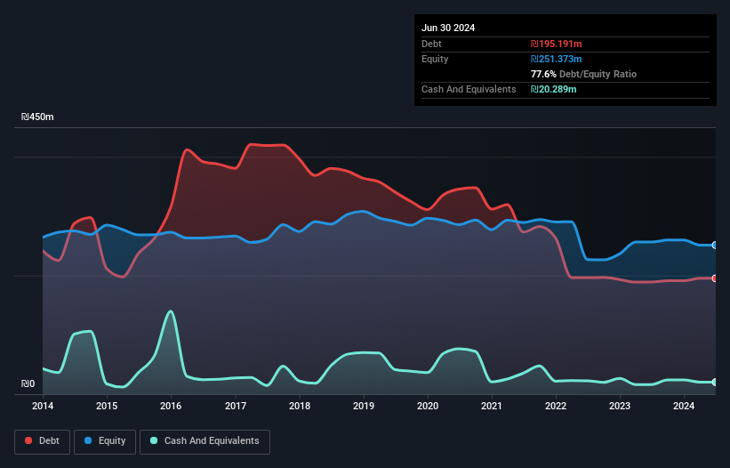The image size is (730, 468).
Task: Click the teal Cash legend dot
Action: click(154, 440)
